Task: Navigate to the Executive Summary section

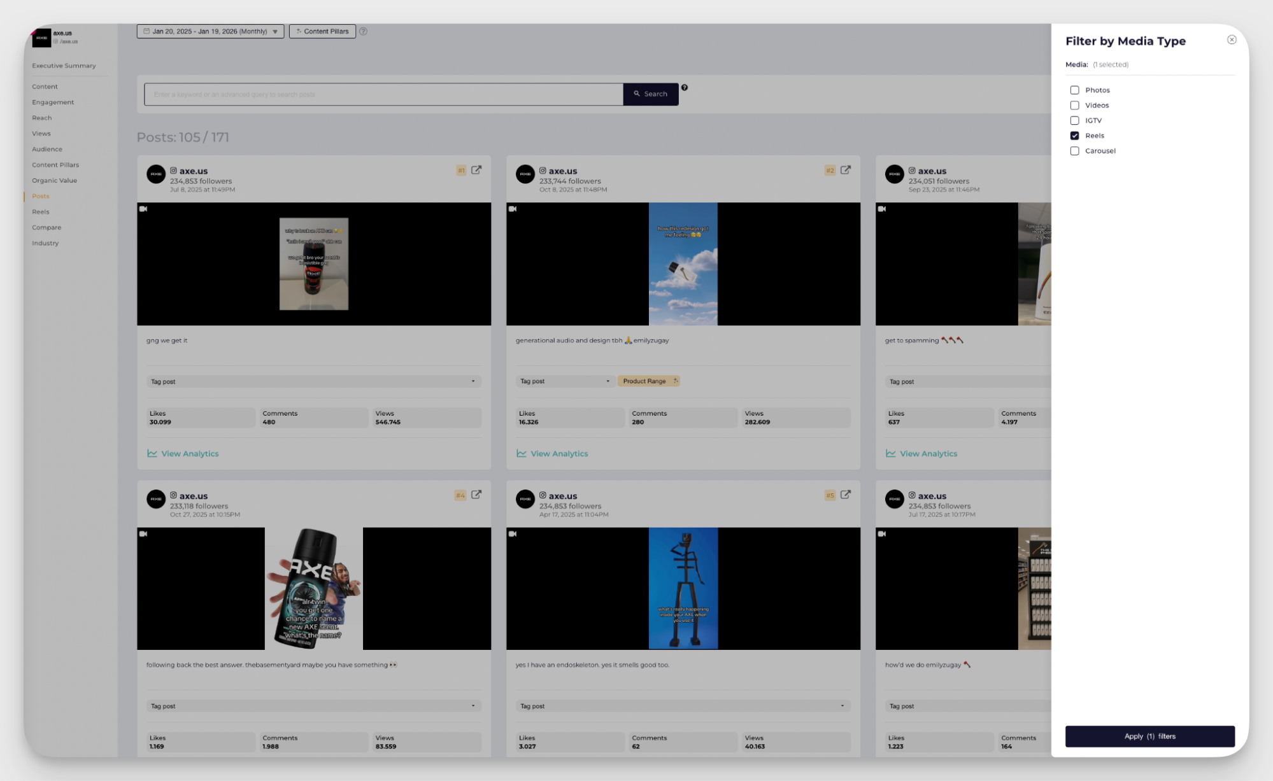Action: [64, 65]
